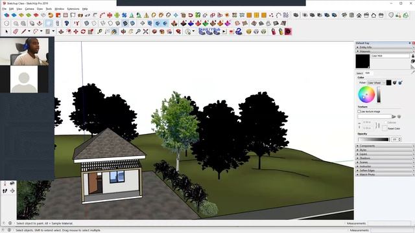Viewport: 415px width, 233px height.
Task: Pick the Scale tool
Action: tap(91, 32)
